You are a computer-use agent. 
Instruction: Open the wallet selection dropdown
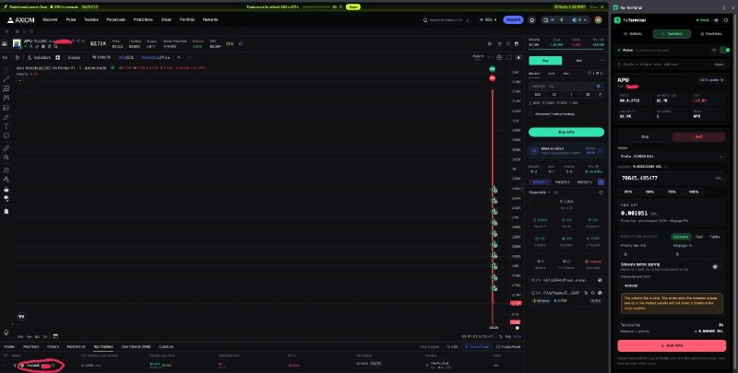(x=672, y=157)
